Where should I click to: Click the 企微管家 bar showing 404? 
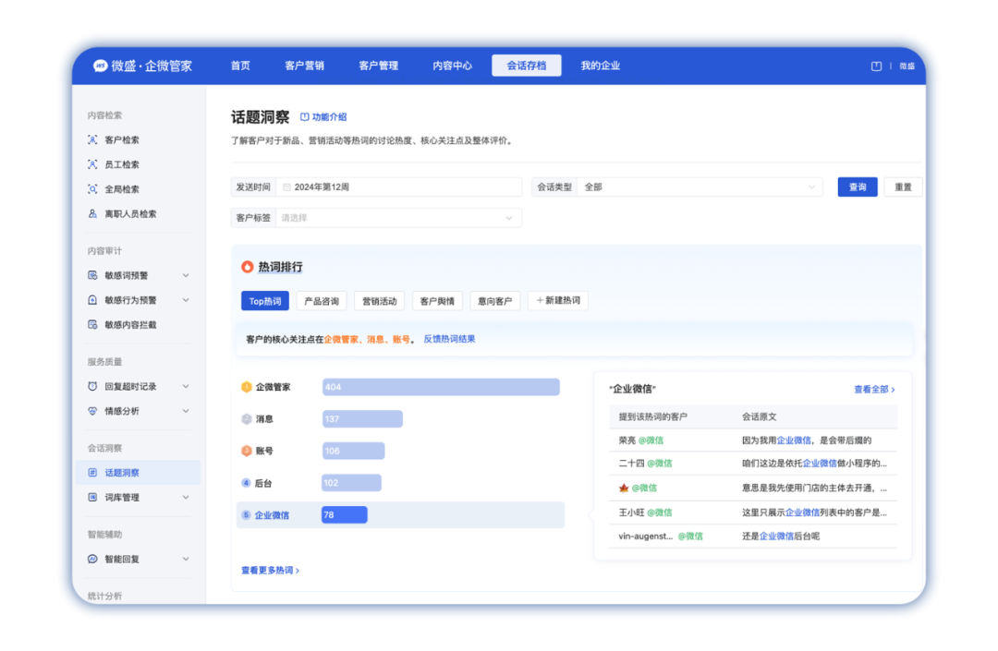click(x=441, y=387)
